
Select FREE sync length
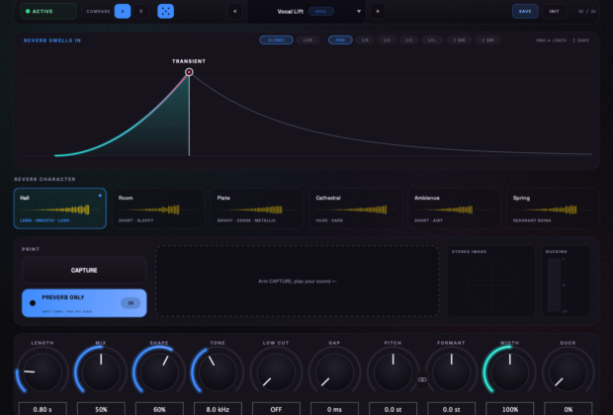pos(340,40)
